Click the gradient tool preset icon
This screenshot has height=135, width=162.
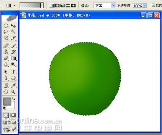[9, 5]
